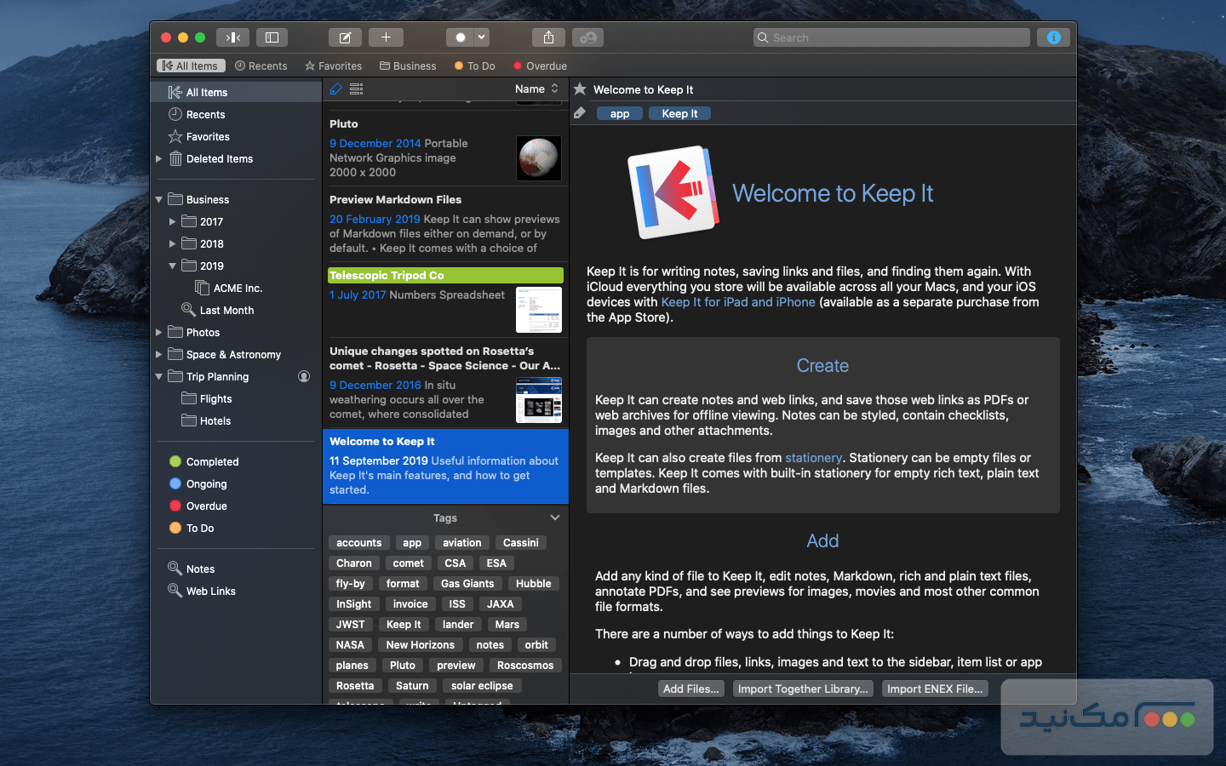Screen dimensions: 1226x766
Task: Toggle the sidebar visibility icon
Action: pyautogui.click(x=272, y=37)
